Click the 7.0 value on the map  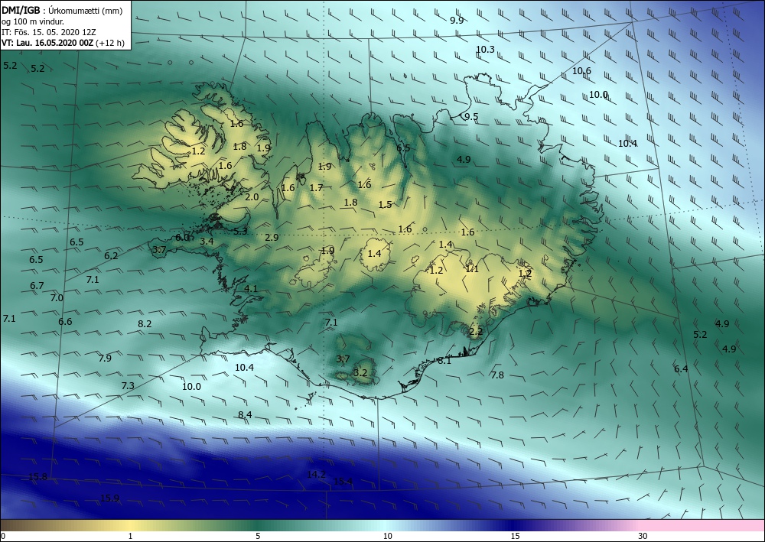click(57, 298)
